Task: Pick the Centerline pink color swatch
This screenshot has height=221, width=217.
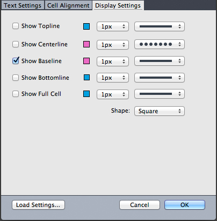Action: pyautogui.click(x=86, y=44)
